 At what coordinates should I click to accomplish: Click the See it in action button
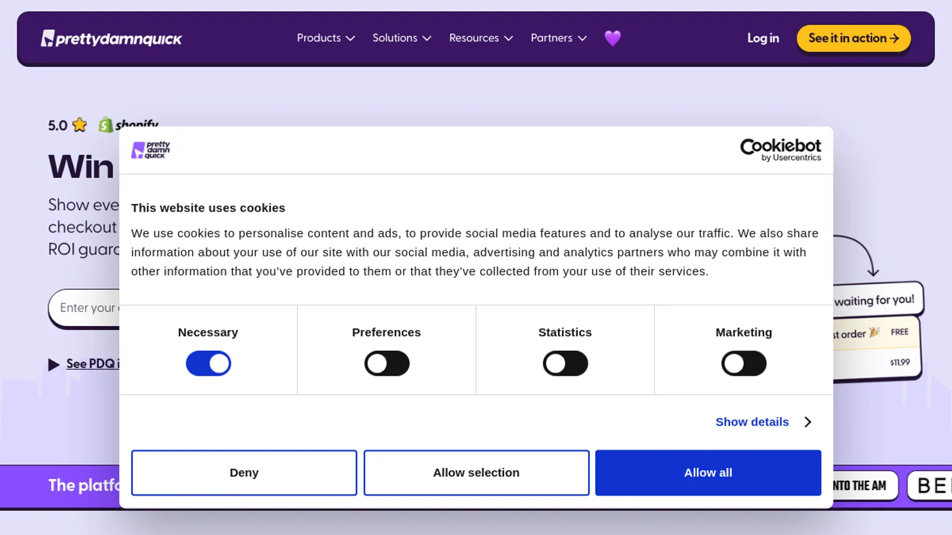click(853, 38)
